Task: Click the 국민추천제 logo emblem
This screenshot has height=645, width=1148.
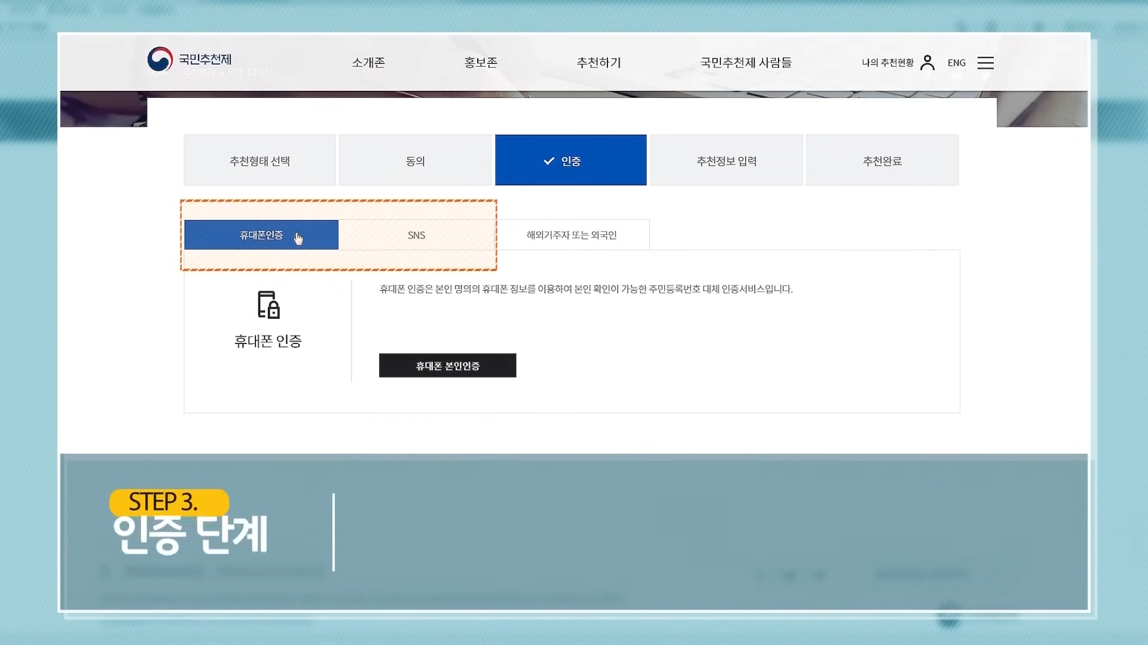Action: (x=160, y=59)
